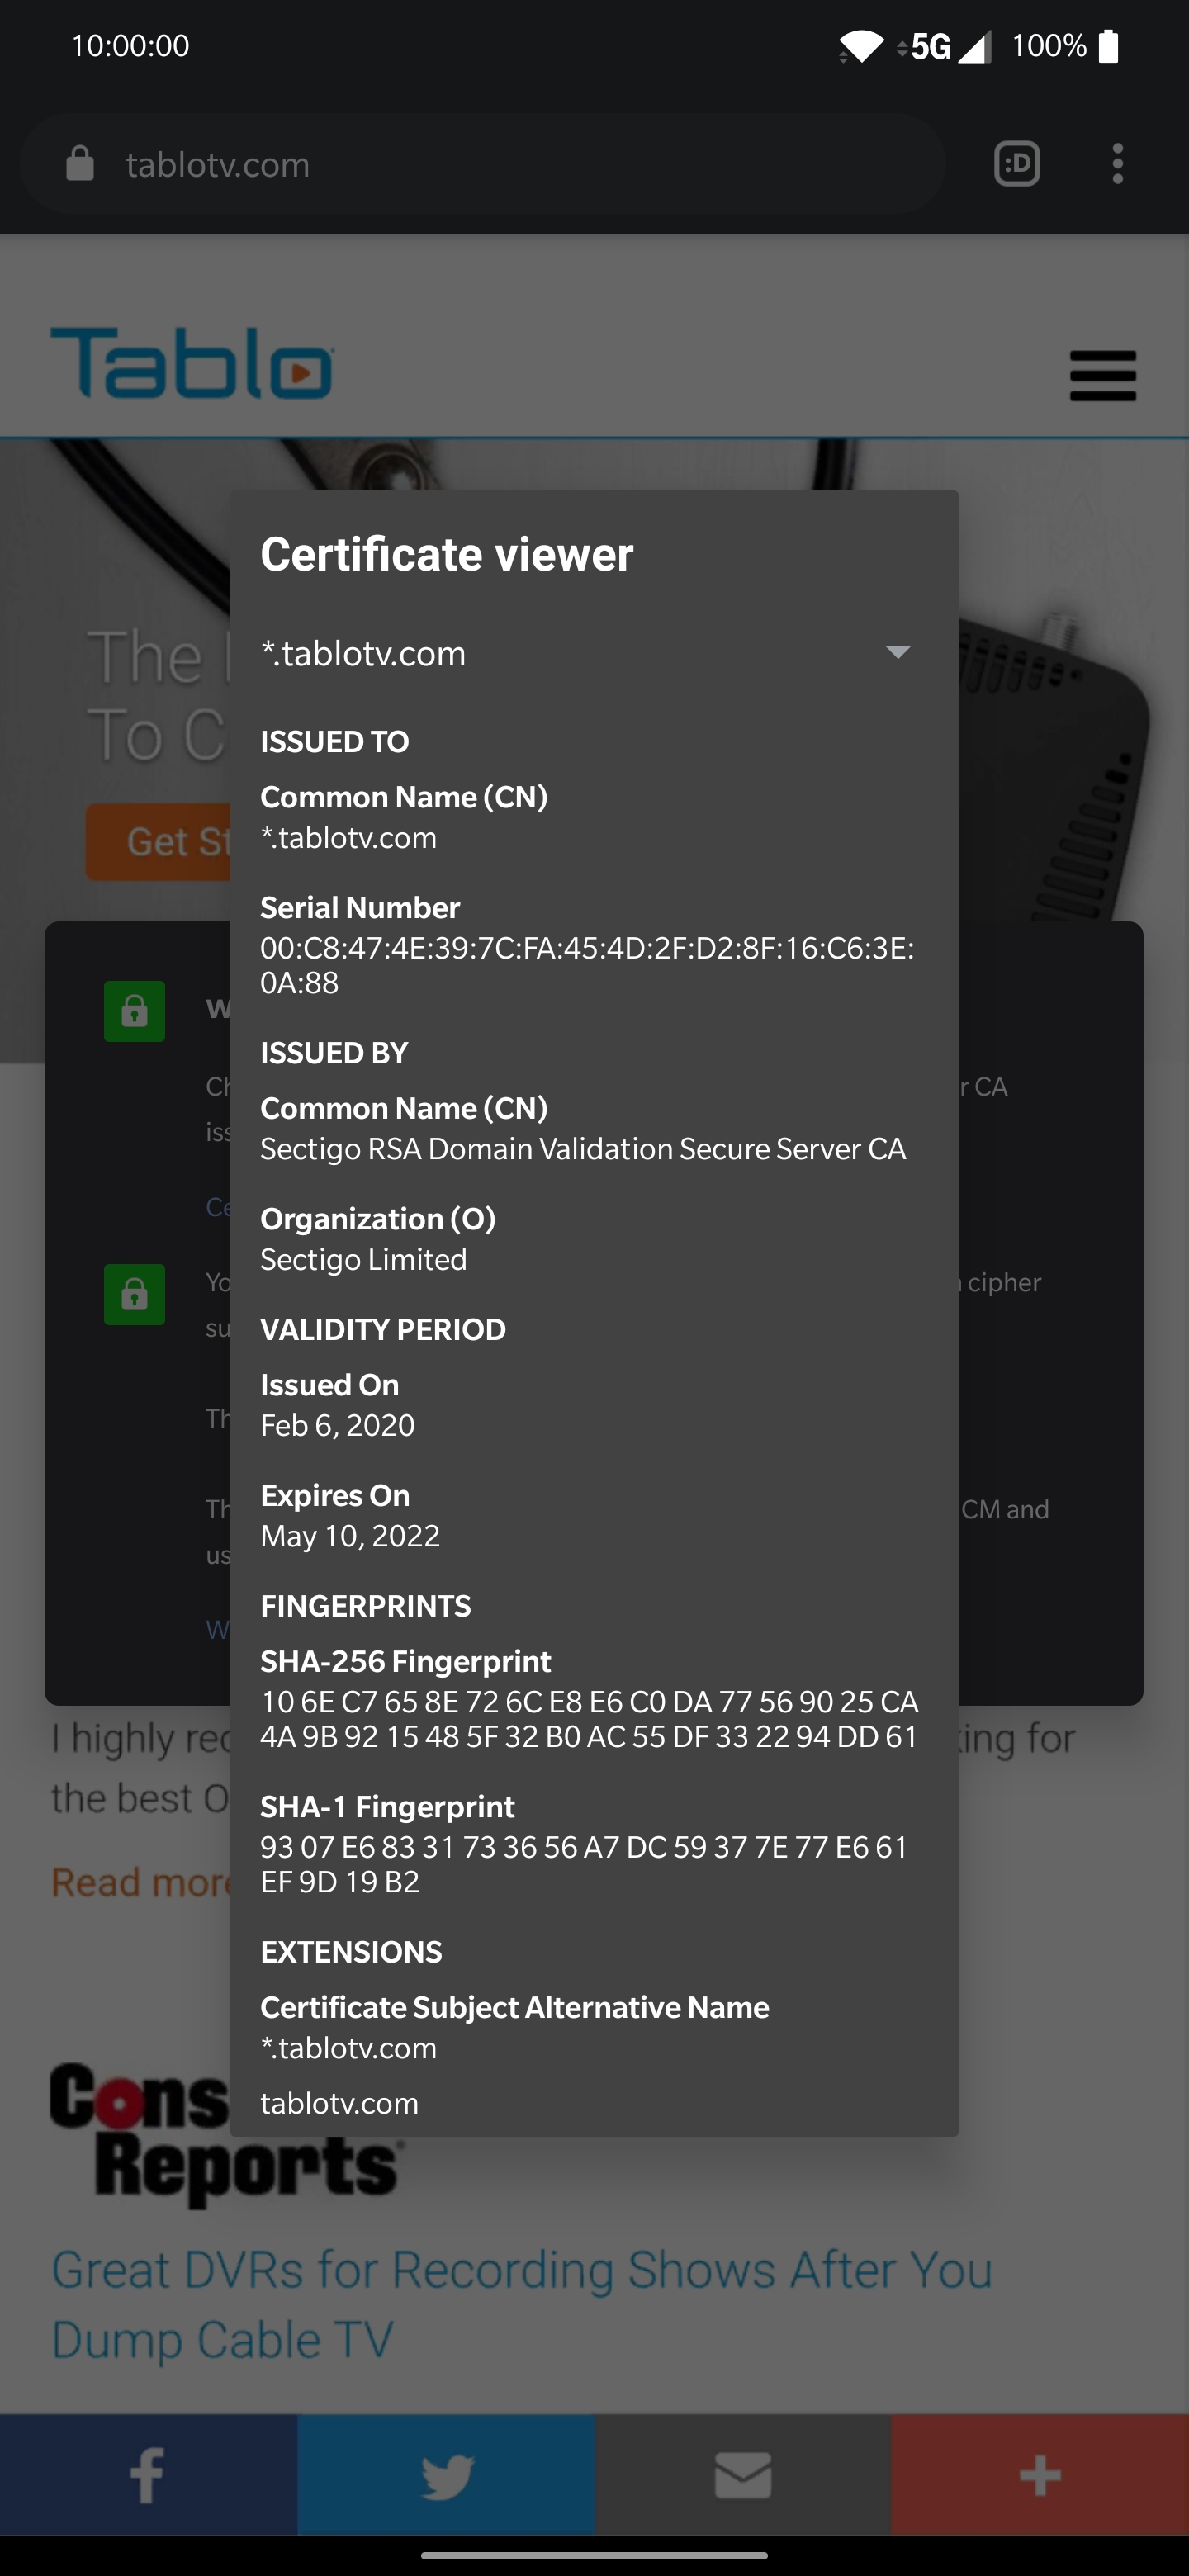Expand the certificate chain dropdown arrow
This screenshot has height=2576, width=1189.
[898, 652]
